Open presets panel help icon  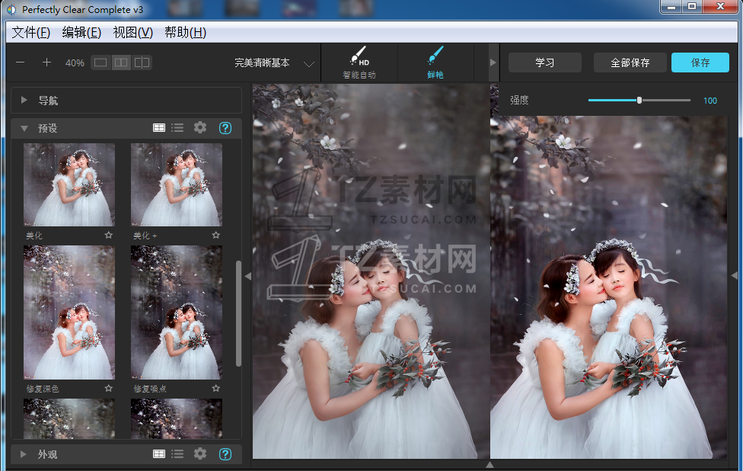point(225,127)
